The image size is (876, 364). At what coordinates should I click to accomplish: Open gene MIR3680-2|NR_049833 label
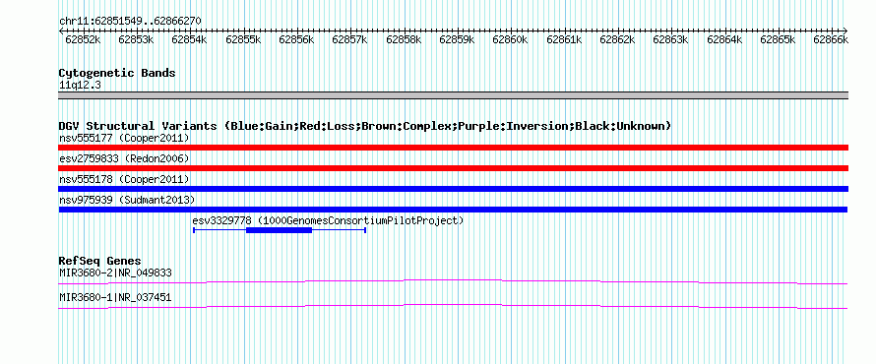(115, 273)
